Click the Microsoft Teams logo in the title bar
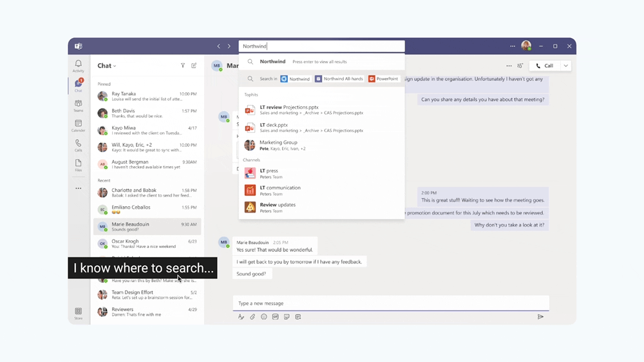This screenshot has height=362, width=644. click(x=78, y=46)
